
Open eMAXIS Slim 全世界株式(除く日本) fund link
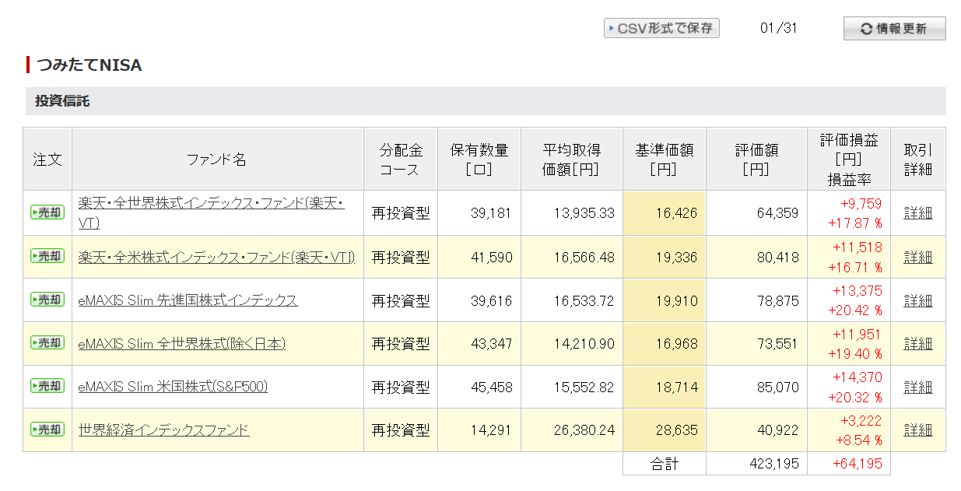point(182,343)
